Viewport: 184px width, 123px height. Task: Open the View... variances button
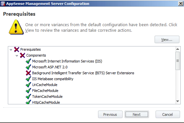point(167,40)
